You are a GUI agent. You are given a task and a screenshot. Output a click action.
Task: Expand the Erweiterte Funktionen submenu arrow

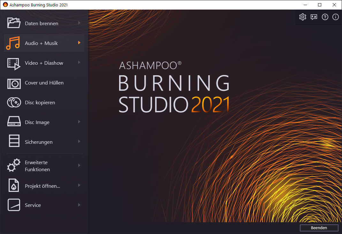(80, 165)
